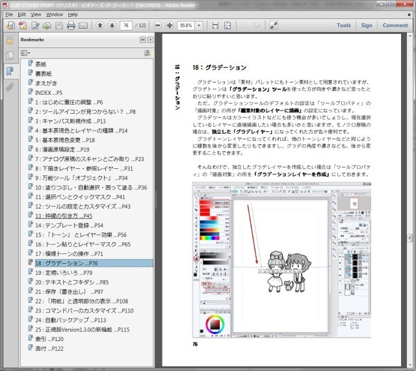Click the page number input field
416x371 pixels.
click(x=125, y=26)
